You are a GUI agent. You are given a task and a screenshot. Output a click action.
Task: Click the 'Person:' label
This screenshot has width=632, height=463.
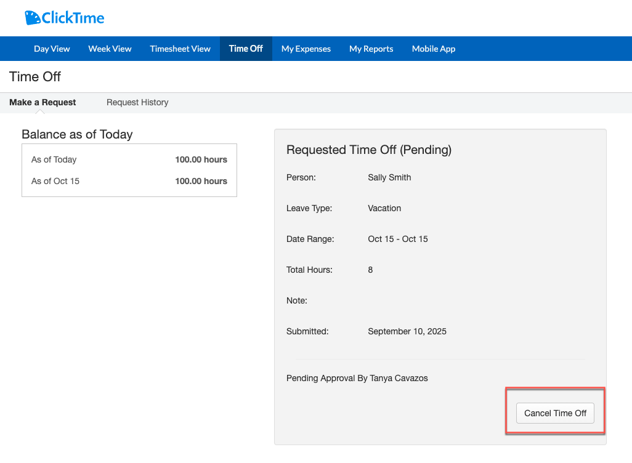pos(301,178)
